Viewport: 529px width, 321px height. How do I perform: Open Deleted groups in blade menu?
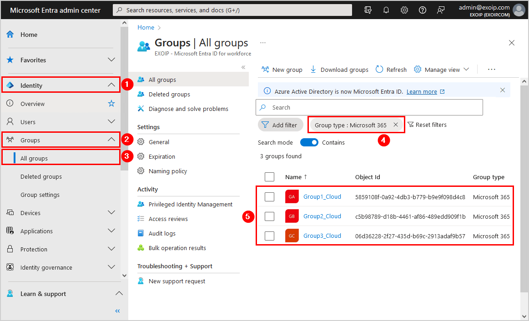pos(169,94)
